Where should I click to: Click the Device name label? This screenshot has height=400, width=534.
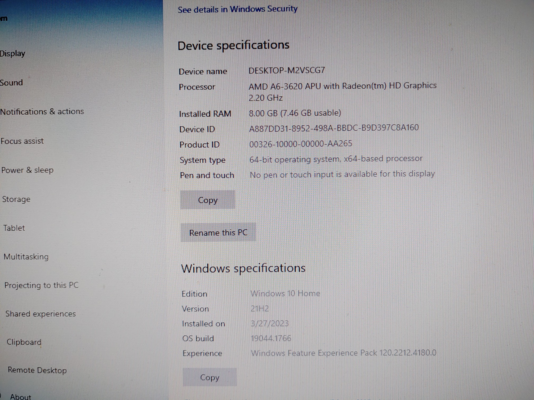[x=203, y=71]
